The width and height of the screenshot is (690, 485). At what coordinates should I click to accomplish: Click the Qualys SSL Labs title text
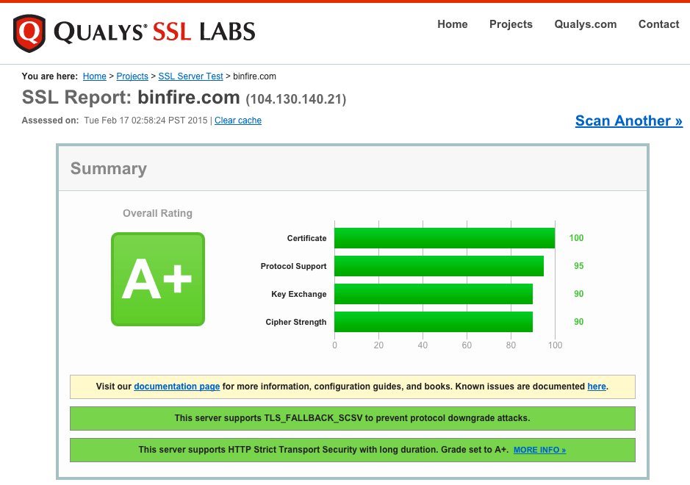154,32
